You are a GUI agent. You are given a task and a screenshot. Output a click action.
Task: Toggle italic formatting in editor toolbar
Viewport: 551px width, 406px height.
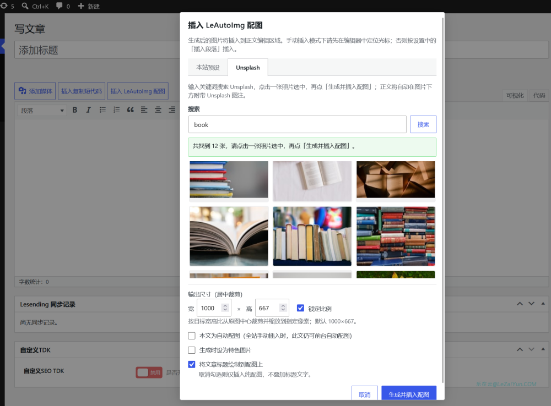tap(89, 110)
